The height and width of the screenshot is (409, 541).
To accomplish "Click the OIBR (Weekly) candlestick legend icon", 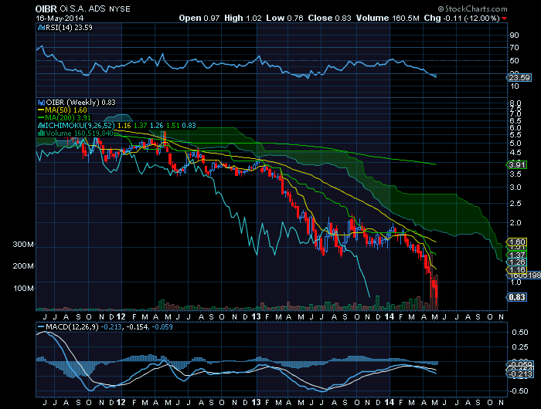I will click(42, 103).
